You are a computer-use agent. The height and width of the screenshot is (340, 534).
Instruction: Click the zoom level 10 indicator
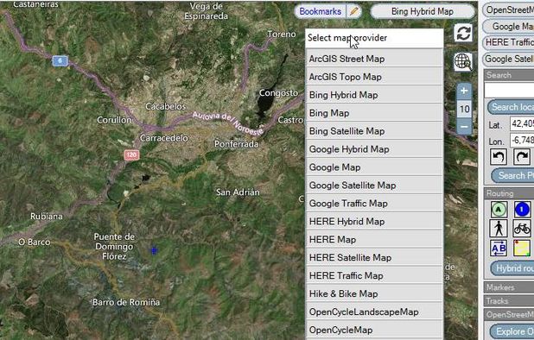pos(464,109)
